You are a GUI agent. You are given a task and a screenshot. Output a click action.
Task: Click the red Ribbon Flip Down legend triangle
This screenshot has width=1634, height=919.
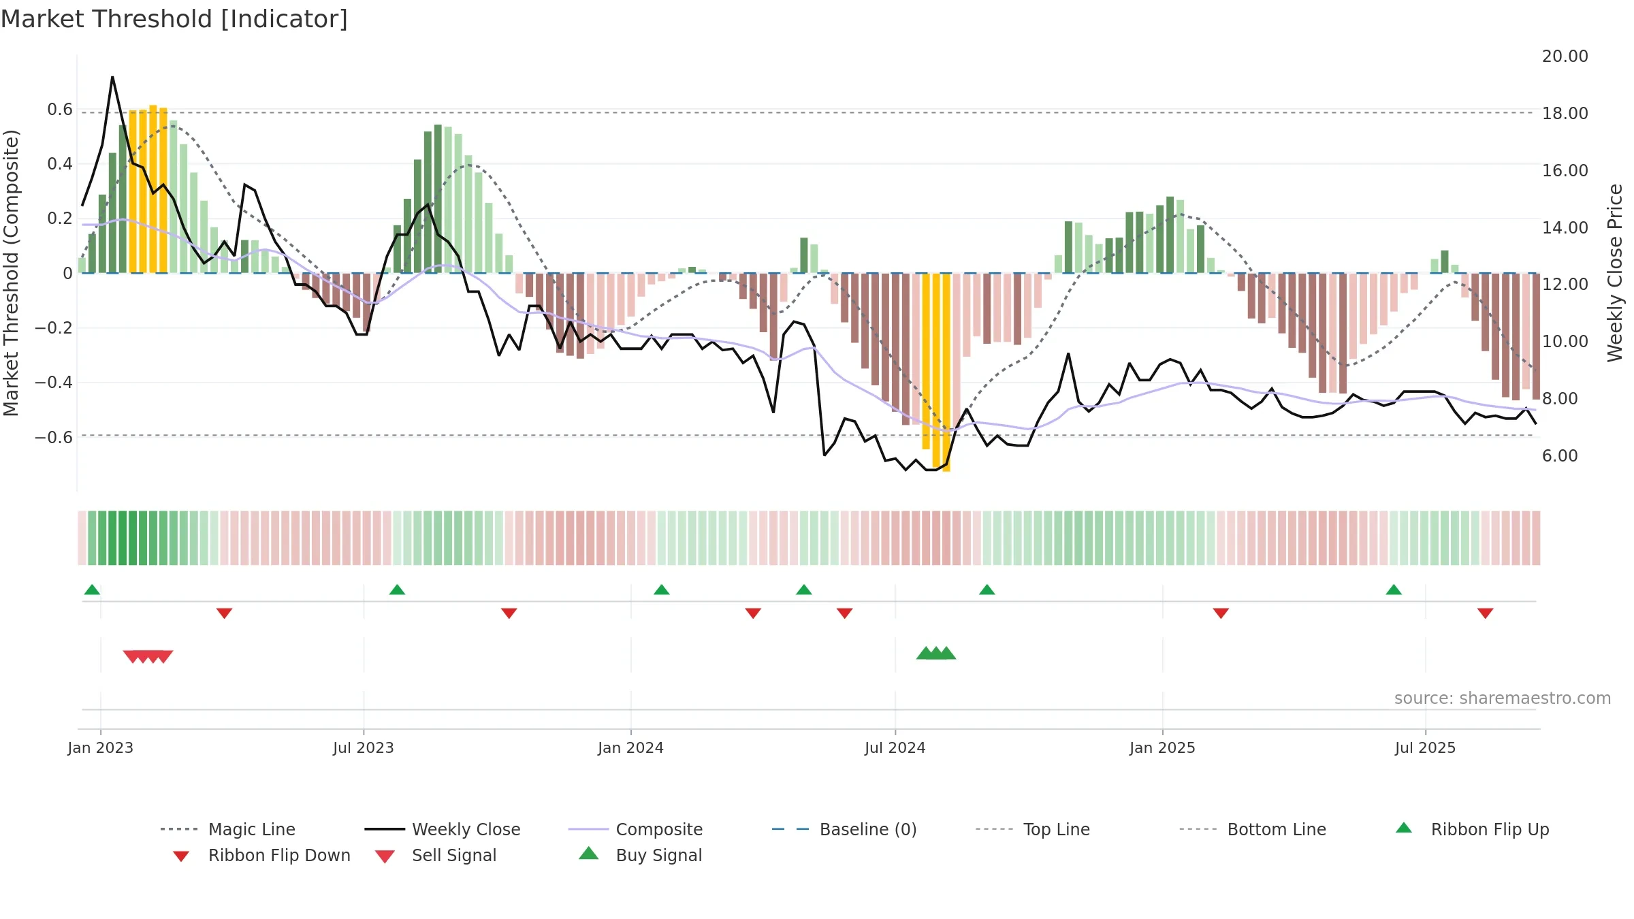pyautogui.click(x=181, y=856)
